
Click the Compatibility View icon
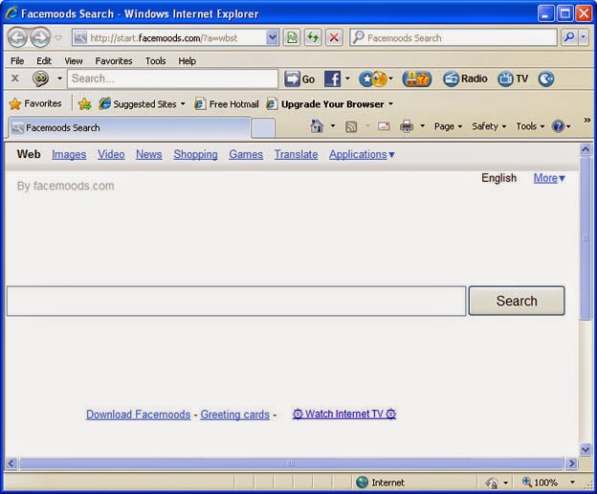click(292, 37)
